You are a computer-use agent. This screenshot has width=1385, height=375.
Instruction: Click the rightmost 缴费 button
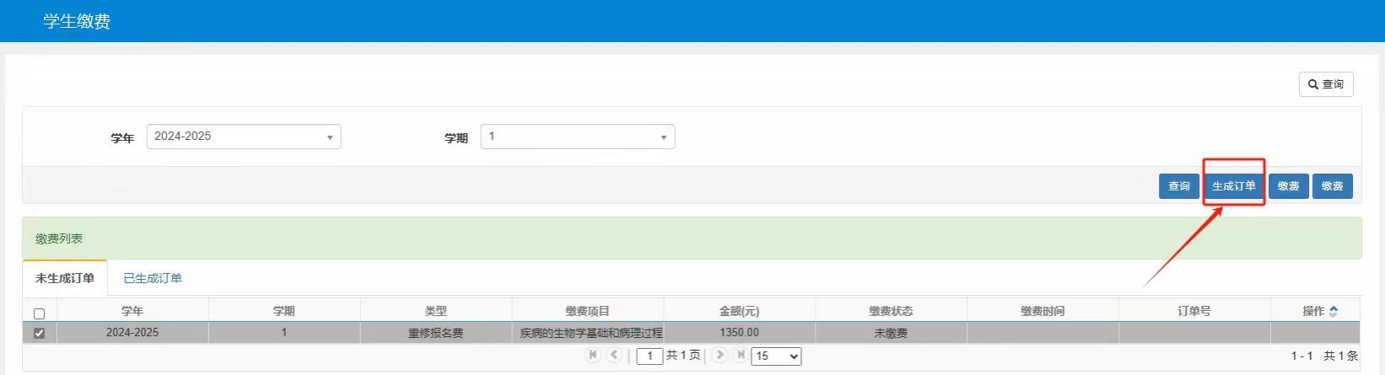(1332, 186)
